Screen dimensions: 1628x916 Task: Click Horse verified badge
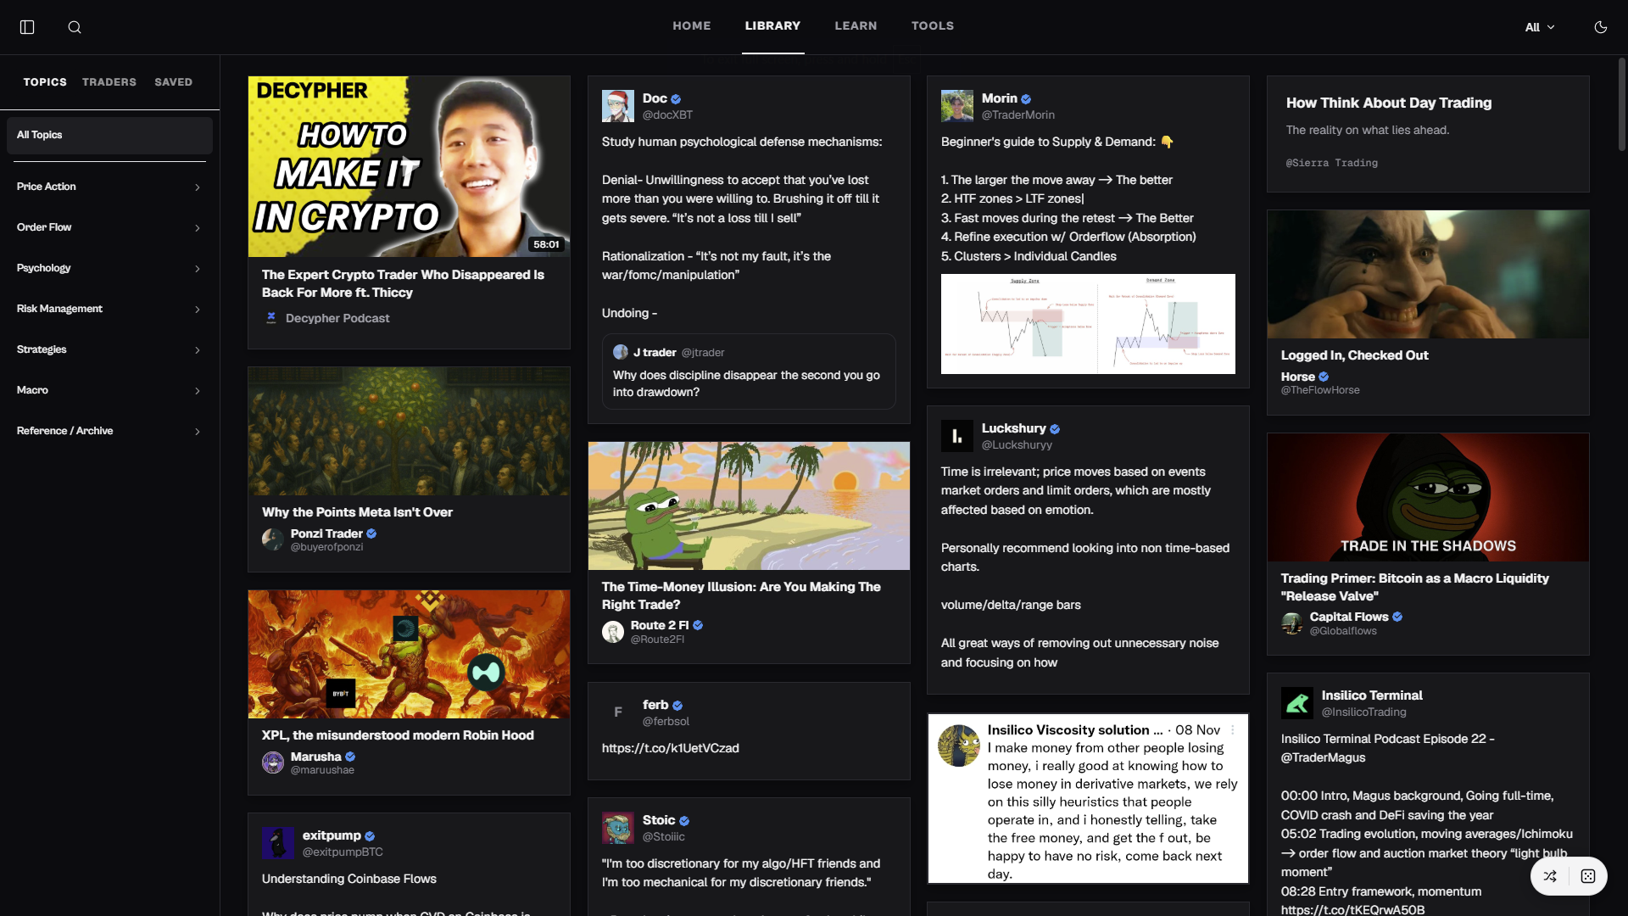tap(1324, 377)
